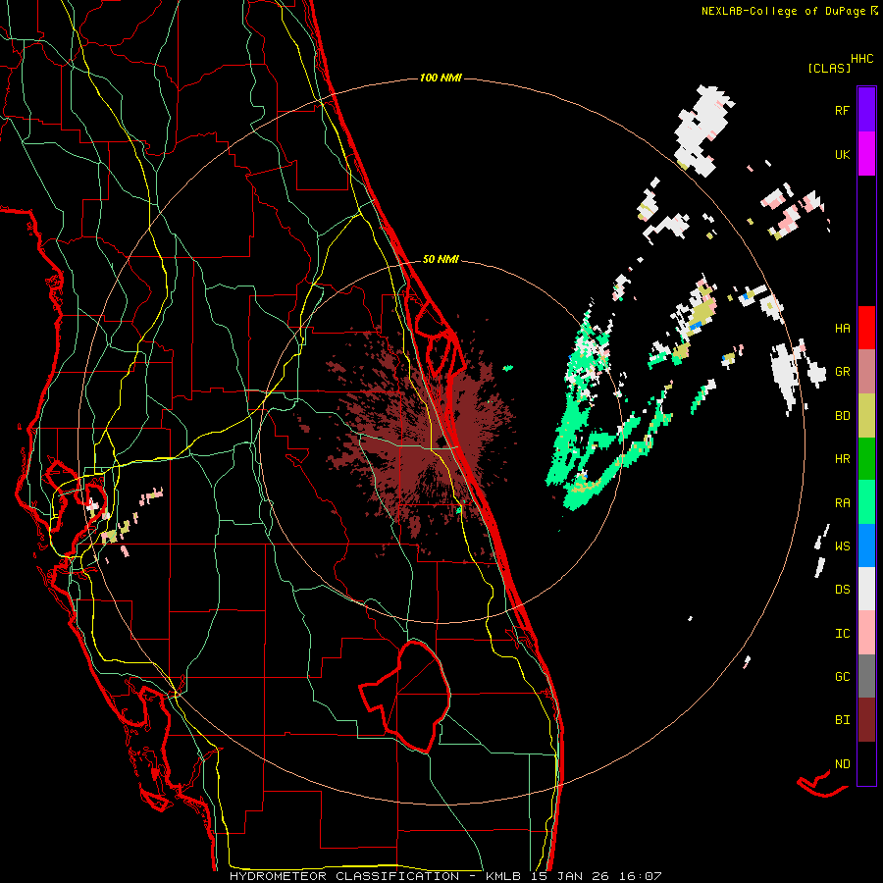The height and width of the screenshot is (883, 883).
Task: Click the RA bright green legend swatch
Action: (x=866, y=502)
